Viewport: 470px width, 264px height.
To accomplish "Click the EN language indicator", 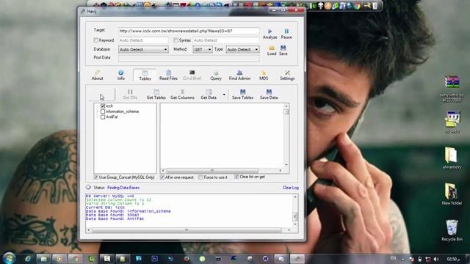I will (x=394, y=258).
